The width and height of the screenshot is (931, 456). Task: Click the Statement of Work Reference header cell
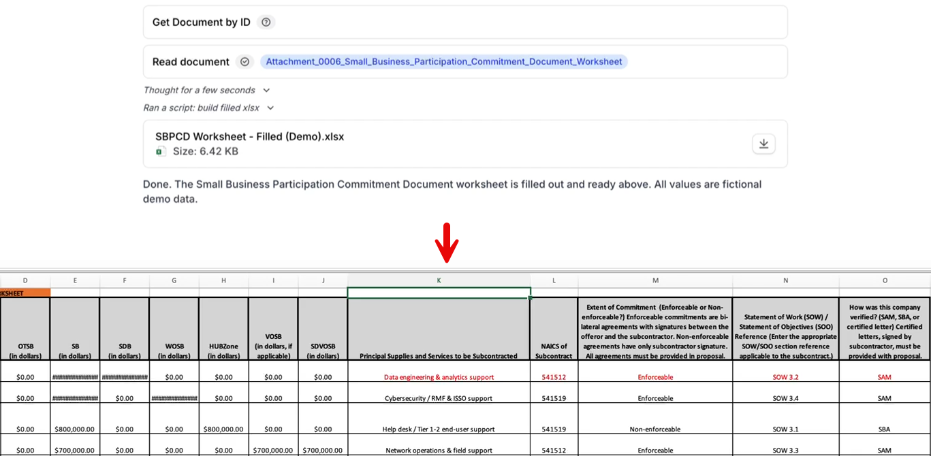(785, 329)
